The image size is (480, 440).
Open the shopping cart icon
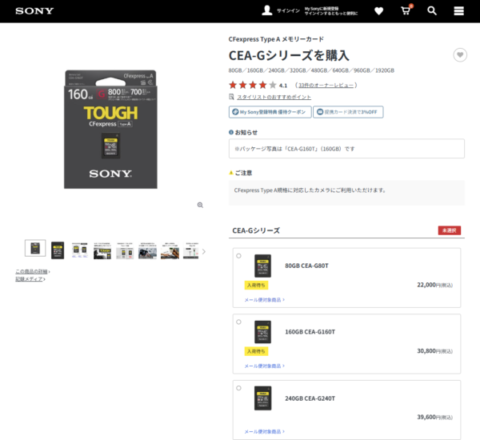coord(406,10)
